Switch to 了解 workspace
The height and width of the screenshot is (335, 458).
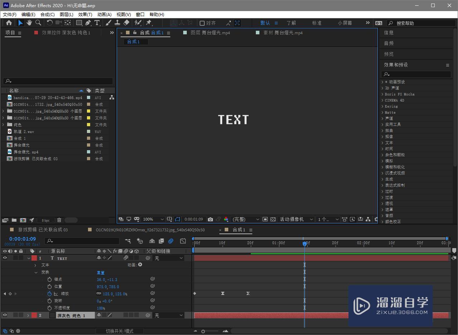click(291, 23)
